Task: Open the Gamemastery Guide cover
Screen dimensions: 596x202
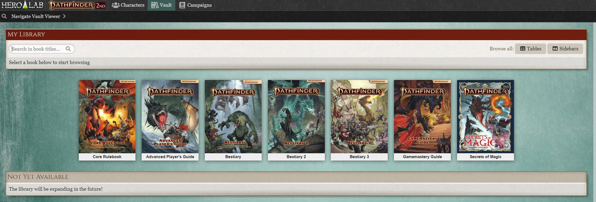Action: (x=422, y=116)
